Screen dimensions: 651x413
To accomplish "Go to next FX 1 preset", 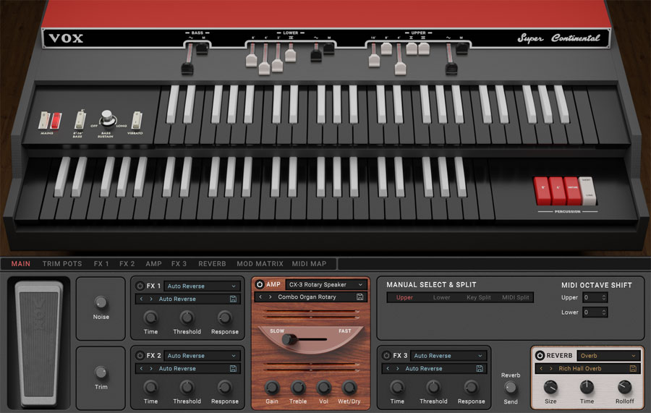I will (x=151, y=299).
